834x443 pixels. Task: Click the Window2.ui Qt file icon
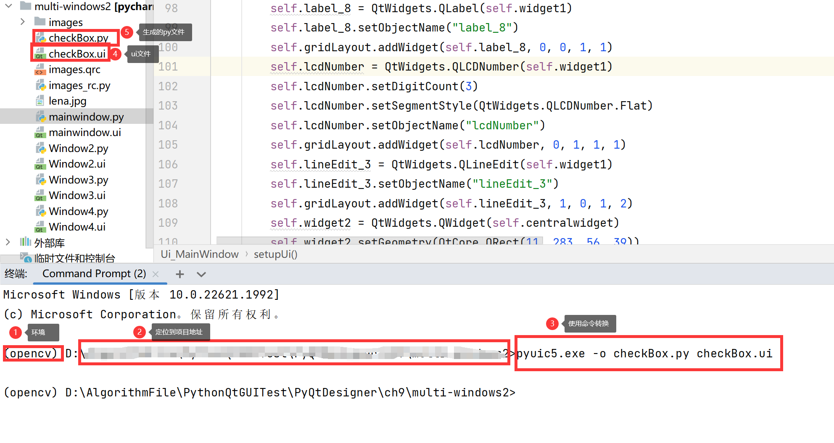(x=40, y=164)
